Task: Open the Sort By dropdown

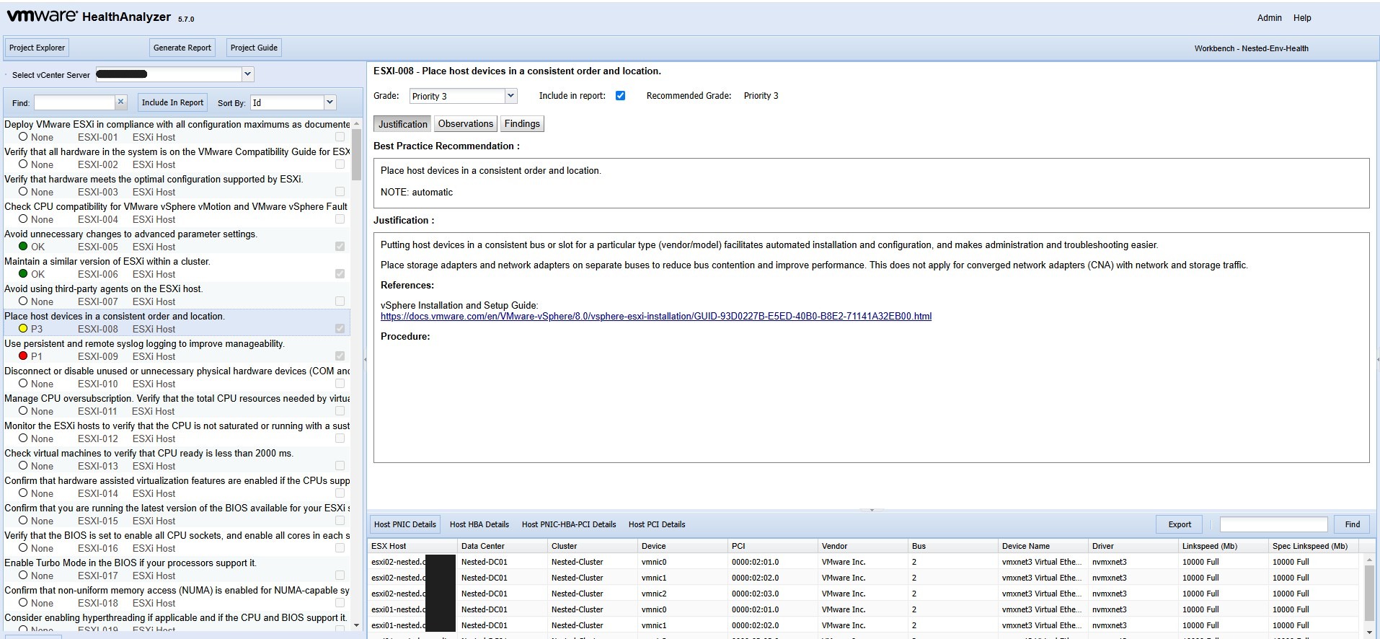Action: click(x=329, y=102)
